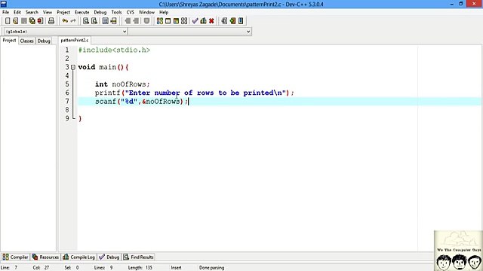Click the grayed Indent icon
The width and height of the screenshot is (483, 271).
(128, 21)
